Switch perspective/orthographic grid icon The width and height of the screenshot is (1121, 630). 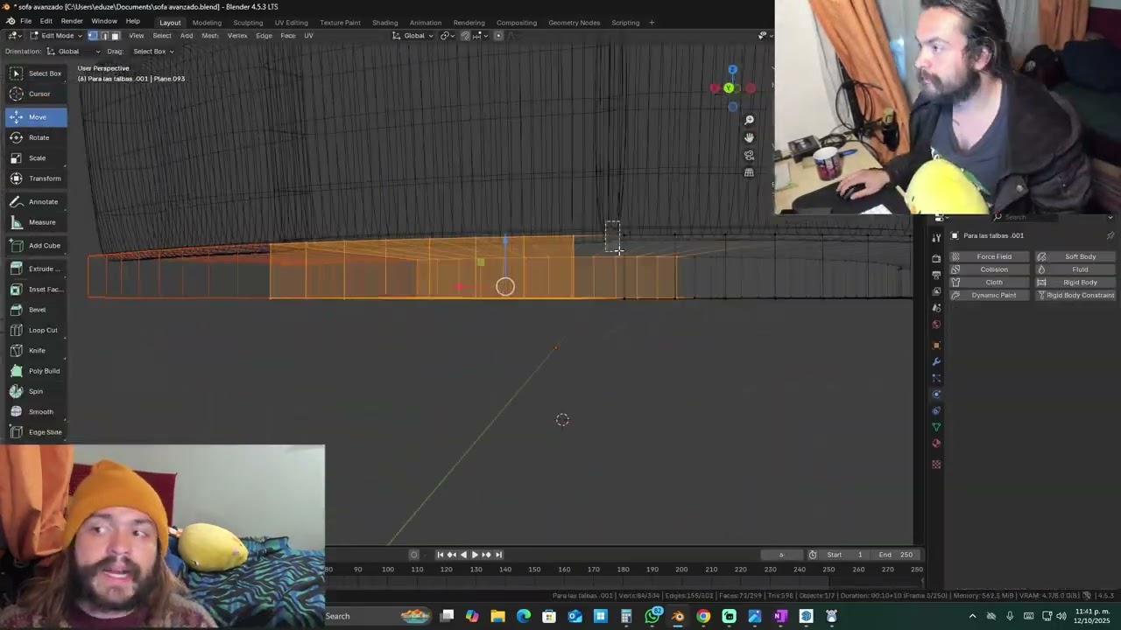749,172
